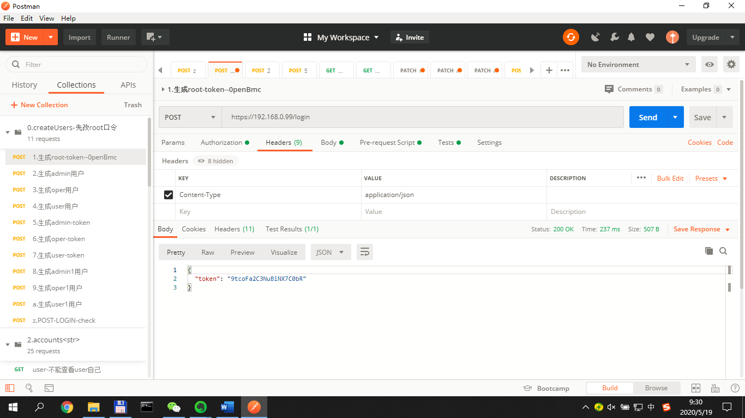Show the 8 hidden headers
The height and width of the screenshot is (418, 745).
coord(215,161)
